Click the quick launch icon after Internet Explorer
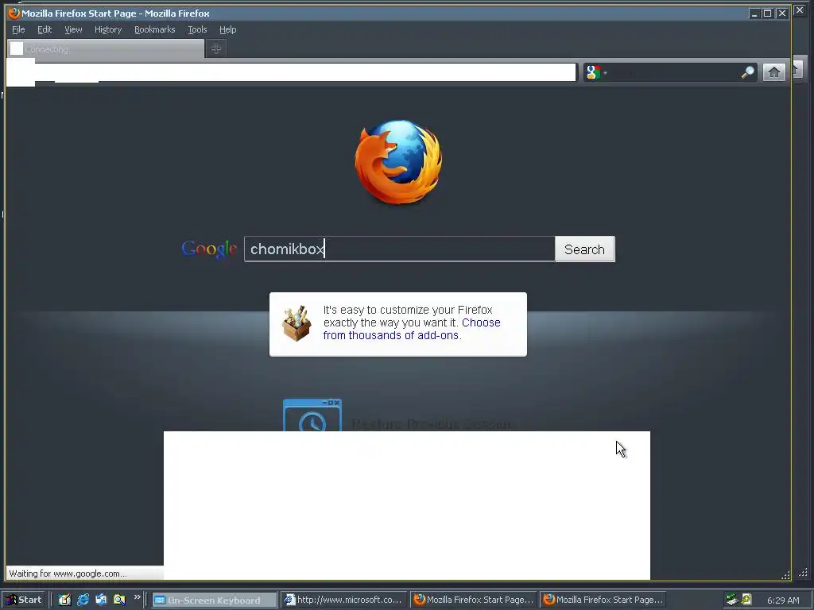This screenshot has width=814, height=610. click(x=101, y=600)
